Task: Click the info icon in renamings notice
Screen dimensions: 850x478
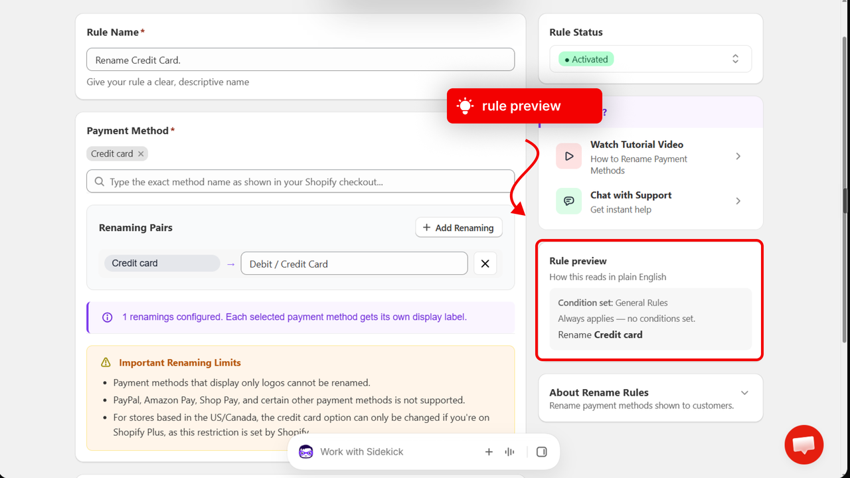Action: point(108,317)
